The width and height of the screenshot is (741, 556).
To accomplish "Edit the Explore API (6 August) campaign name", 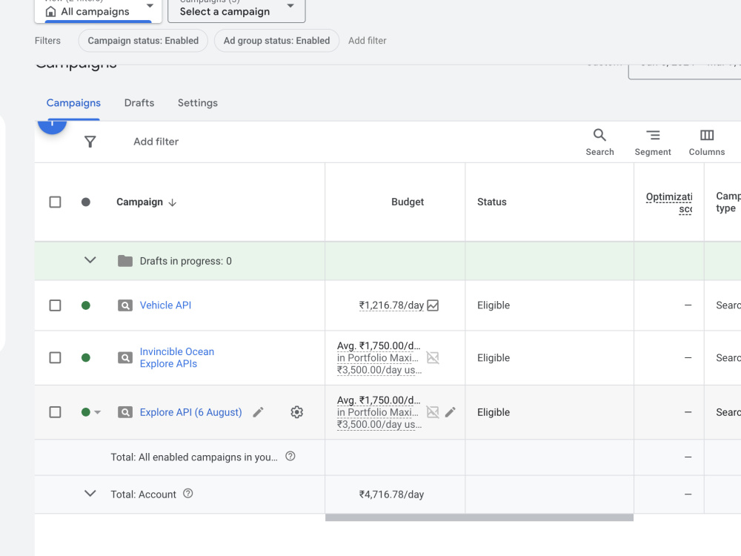I will click(258, 412).
